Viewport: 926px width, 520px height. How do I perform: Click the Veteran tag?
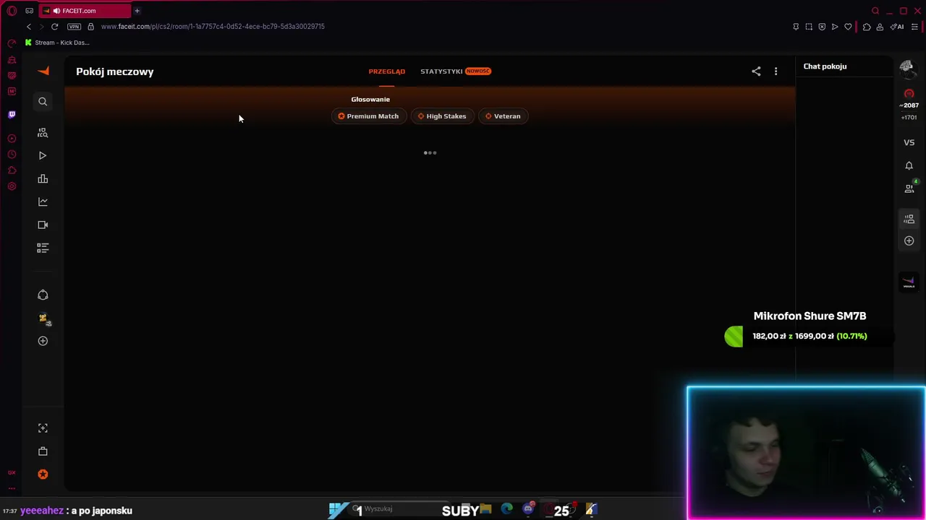(504, 116)
